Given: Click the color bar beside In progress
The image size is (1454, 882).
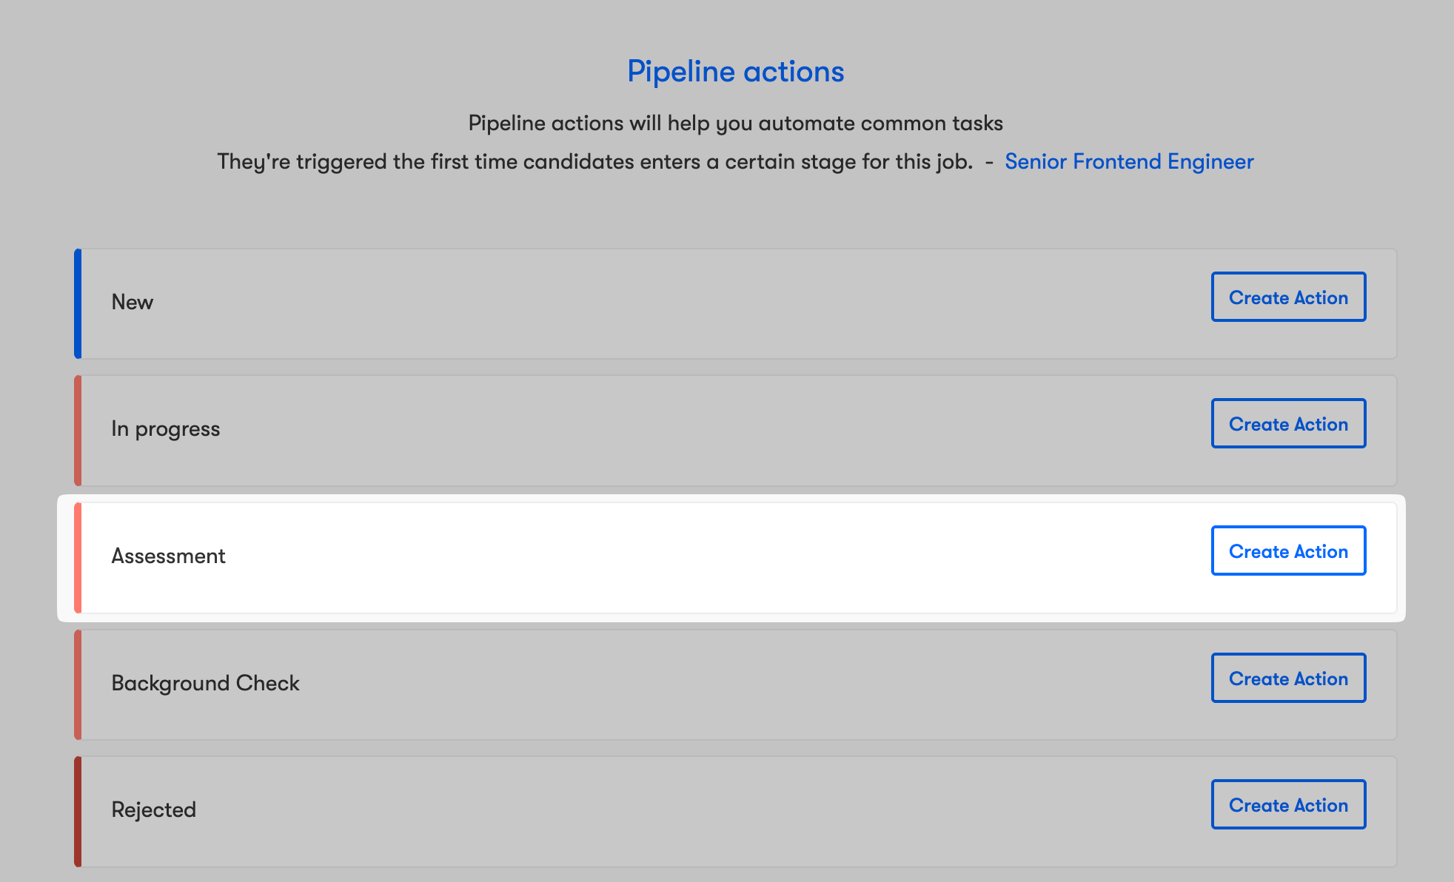Looking at the screenshot, I should tap(78, 430).
